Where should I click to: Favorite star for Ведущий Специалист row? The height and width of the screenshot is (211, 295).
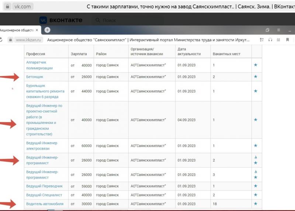click(x=256, y=195)
